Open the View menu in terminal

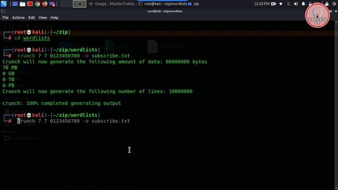click(x=43, y=17)
